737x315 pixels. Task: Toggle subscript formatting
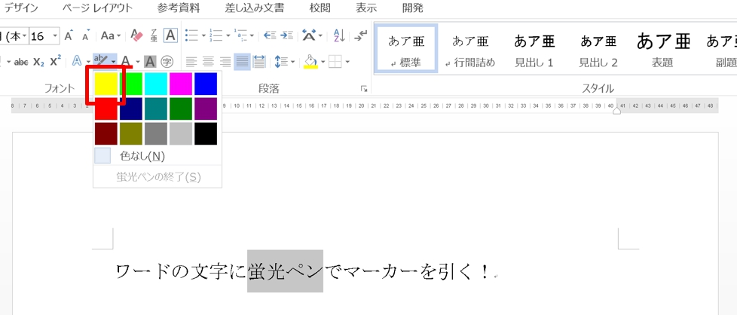40,61
